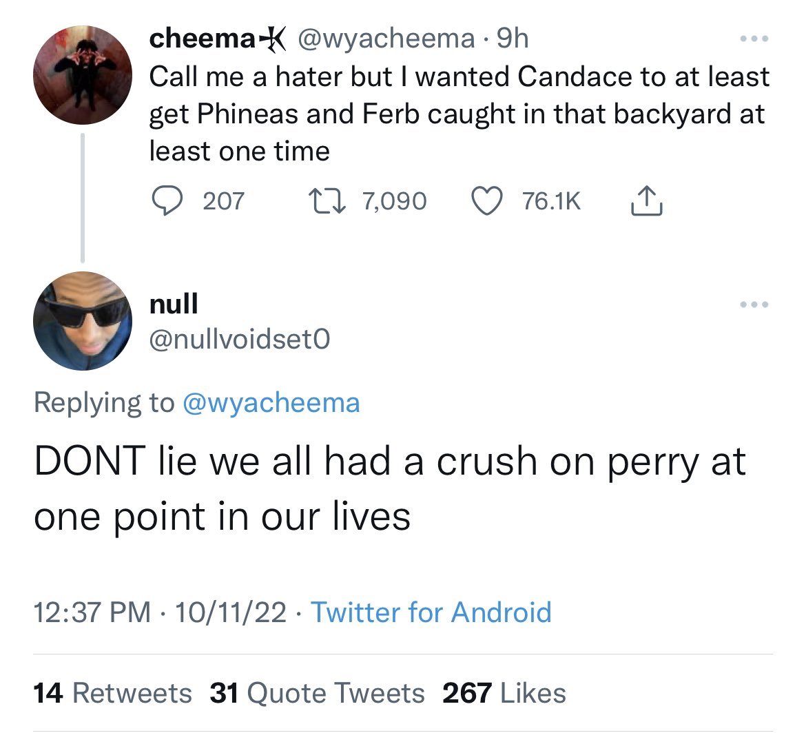Viewport: 806px width, 733px height.
Task: Like cheema's tweet with the heart icon
Action: [486, 200]
